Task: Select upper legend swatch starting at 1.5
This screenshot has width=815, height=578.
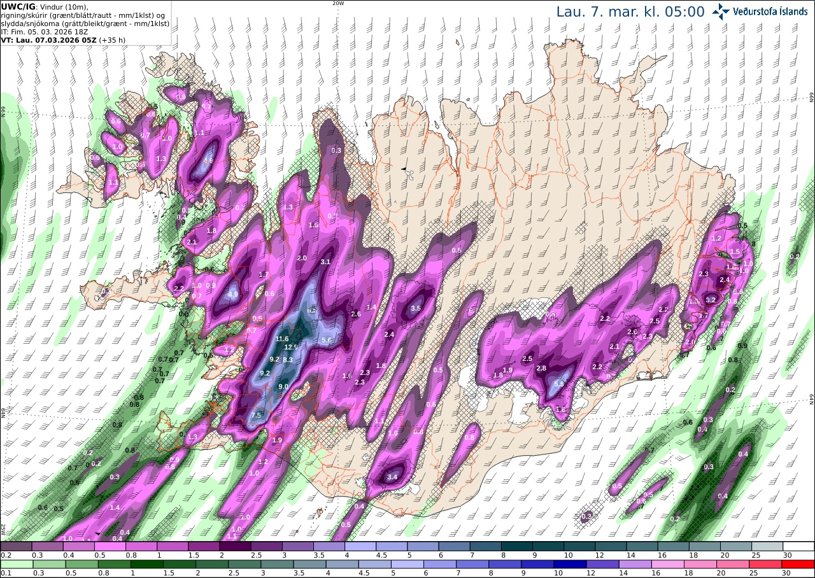Action: click(204, 546)
